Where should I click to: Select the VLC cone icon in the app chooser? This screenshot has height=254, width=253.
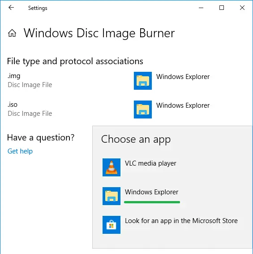pos(111,167)
